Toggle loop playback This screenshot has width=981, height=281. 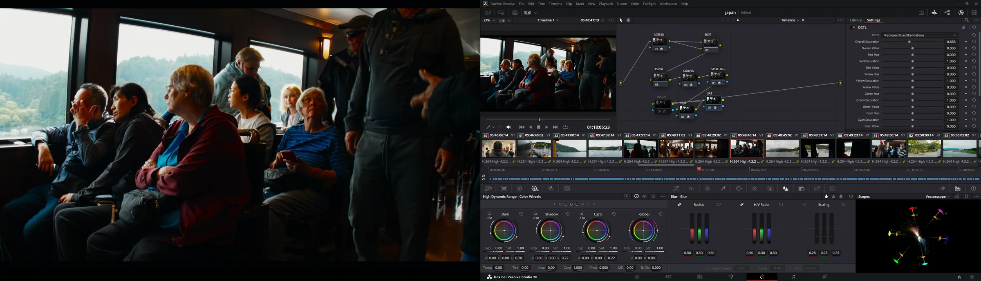tap(566, 127)
